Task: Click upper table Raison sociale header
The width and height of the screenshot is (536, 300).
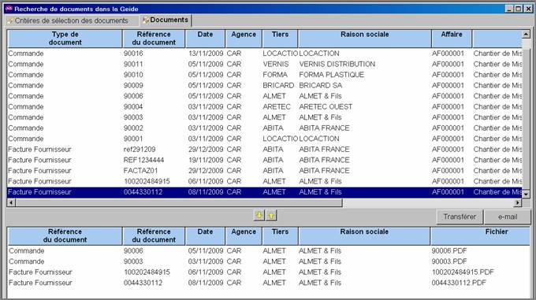Action: point(364,39)
